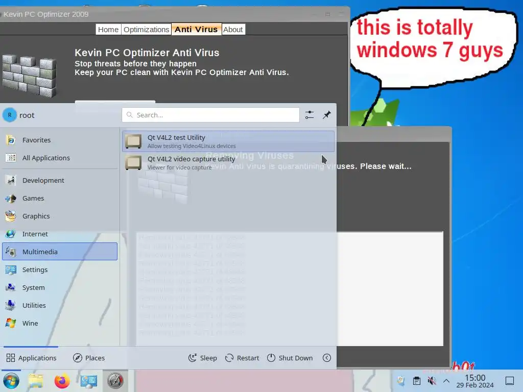Switch to the Applications view
Screen dimensions: 523x392
coord(31,358)
